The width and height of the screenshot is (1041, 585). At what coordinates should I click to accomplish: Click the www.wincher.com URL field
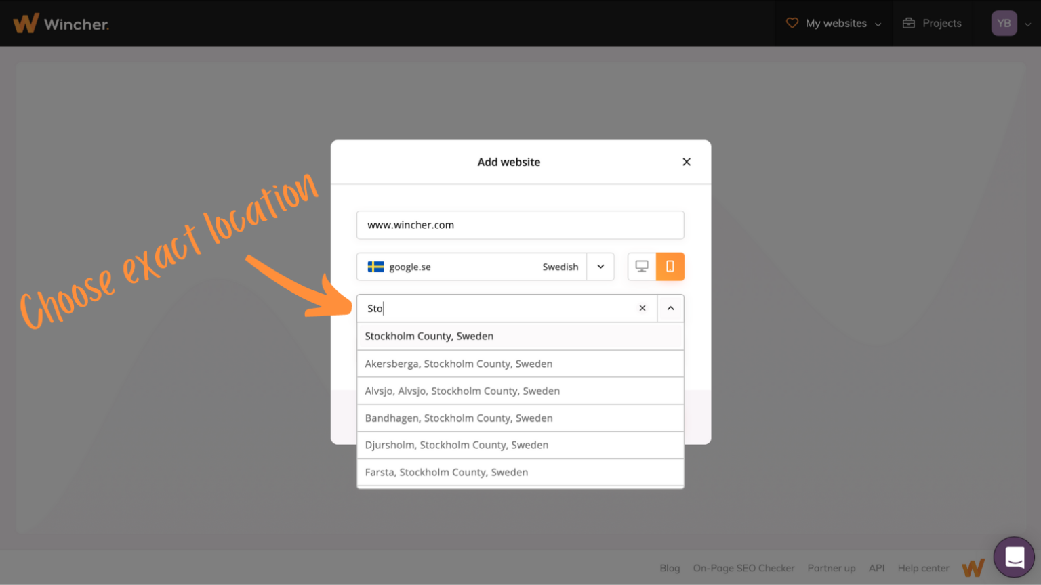(520, 225)
